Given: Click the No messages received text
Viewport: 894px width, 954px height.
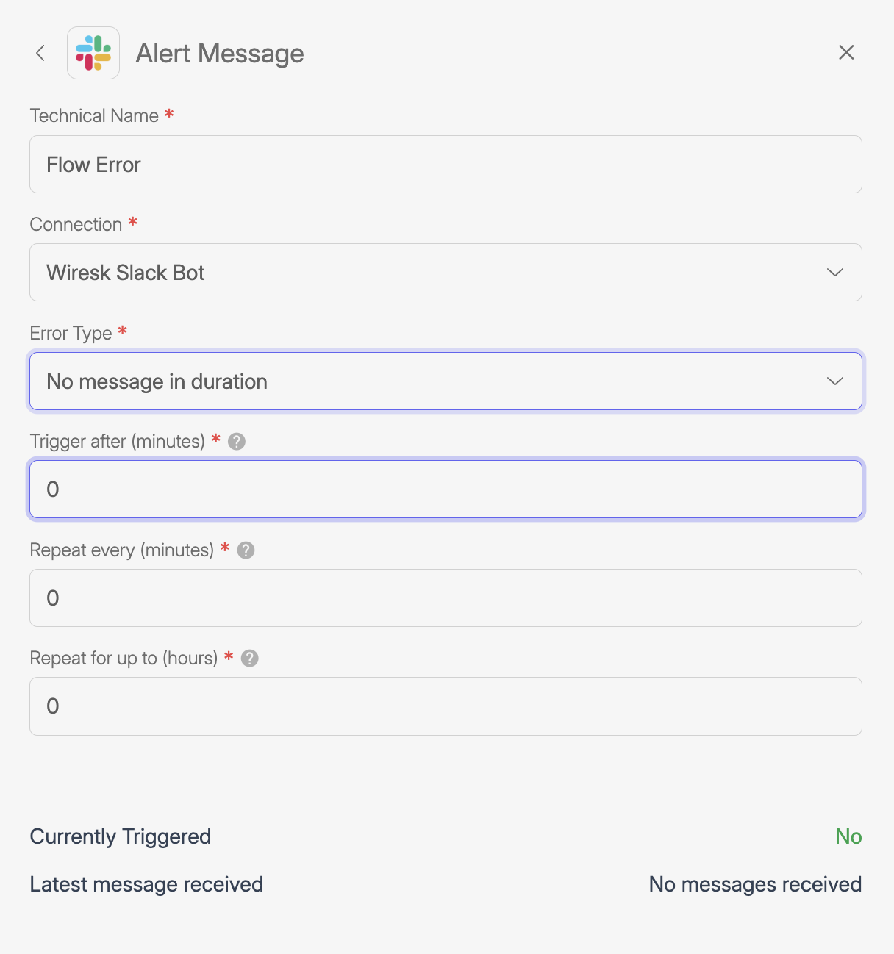Looking at the screenshot, I should pos(755,884).
